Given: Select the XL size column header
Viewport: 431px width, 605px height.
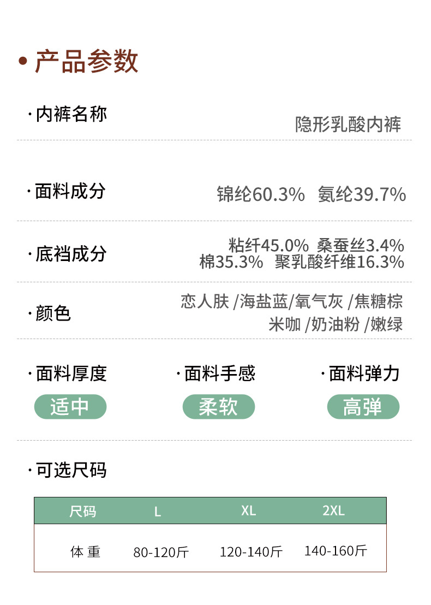Looking at the screenshot, I should point(248,511).
